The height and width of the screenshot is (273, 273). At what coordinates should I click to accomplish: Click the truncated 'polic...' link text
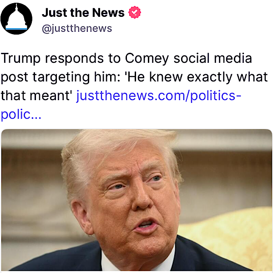[21, 114]
